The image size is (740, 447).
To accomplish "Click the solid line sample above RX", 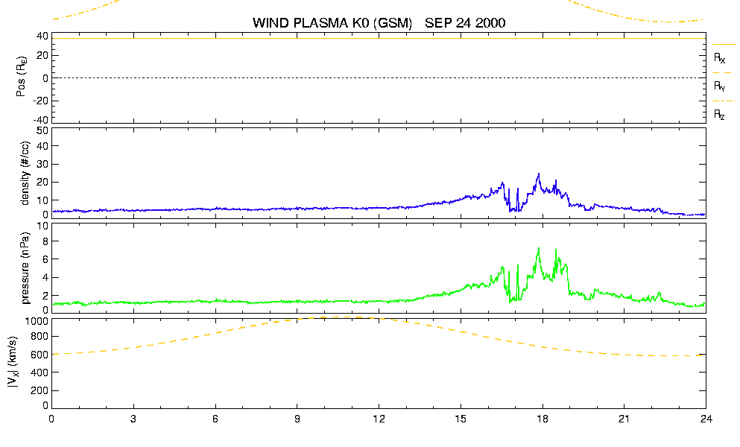I will 724,45.
